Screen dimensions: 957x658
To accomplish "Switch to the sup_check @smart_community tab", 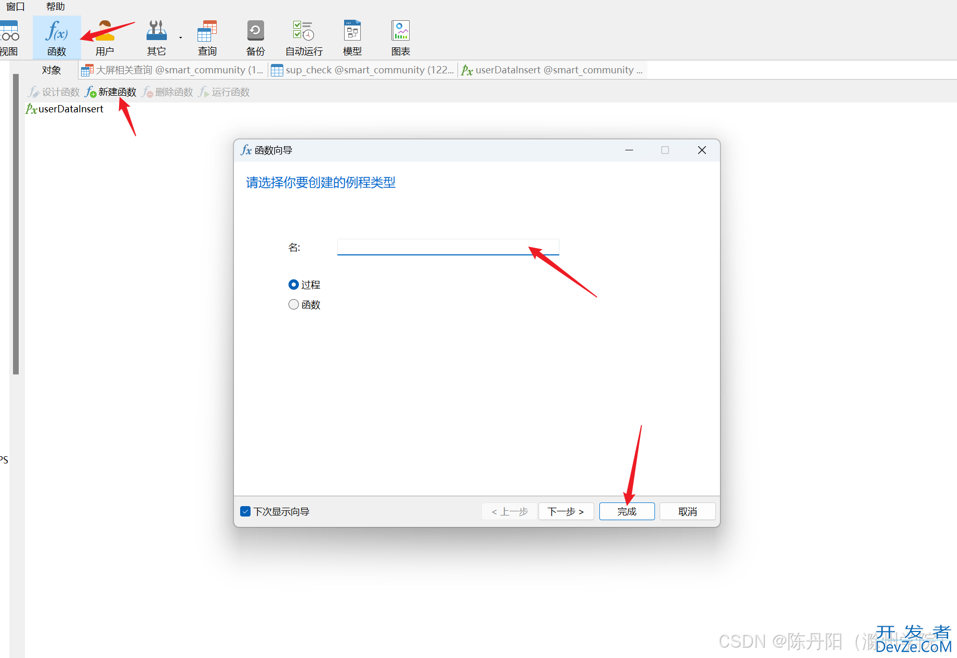I will pos(363,70).
